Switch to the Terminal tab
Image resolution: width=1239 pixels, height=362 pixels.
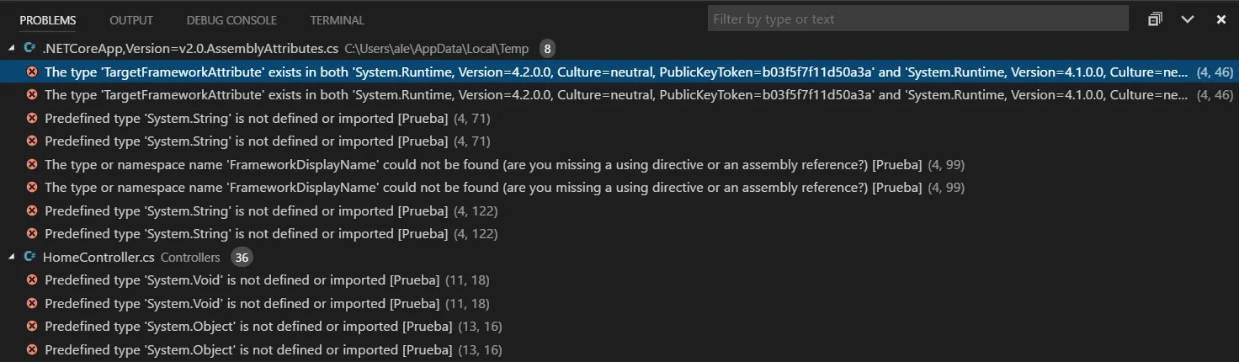(337, 20)
